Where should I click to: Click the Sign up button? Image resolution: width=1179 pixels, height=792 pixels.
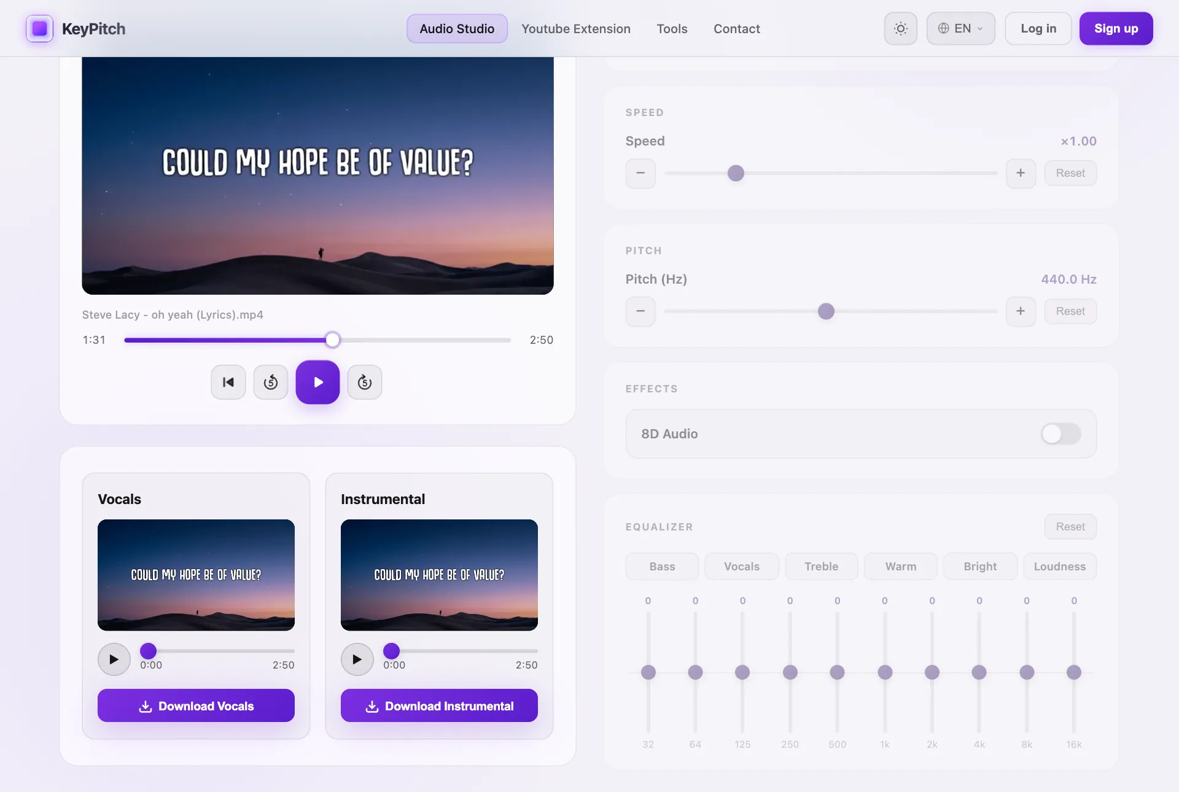(x=1116, y=28)
